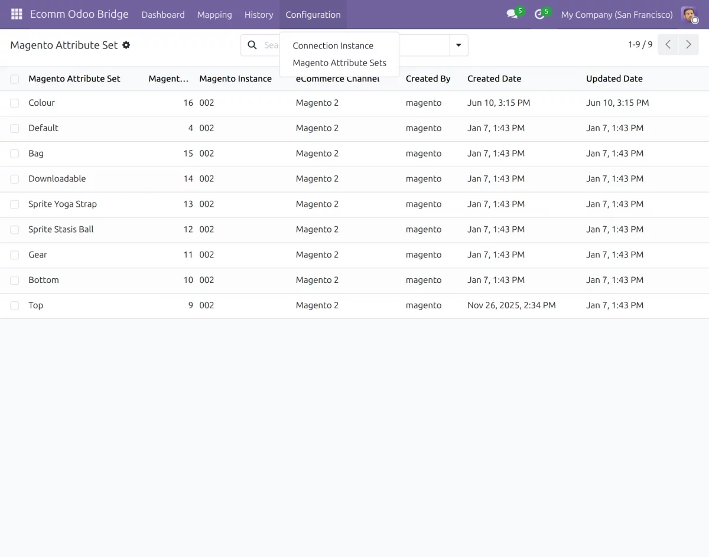Screen dimensions: 709x557
Task: Open the Bag attribute set record
Action: tap(36, 154)
